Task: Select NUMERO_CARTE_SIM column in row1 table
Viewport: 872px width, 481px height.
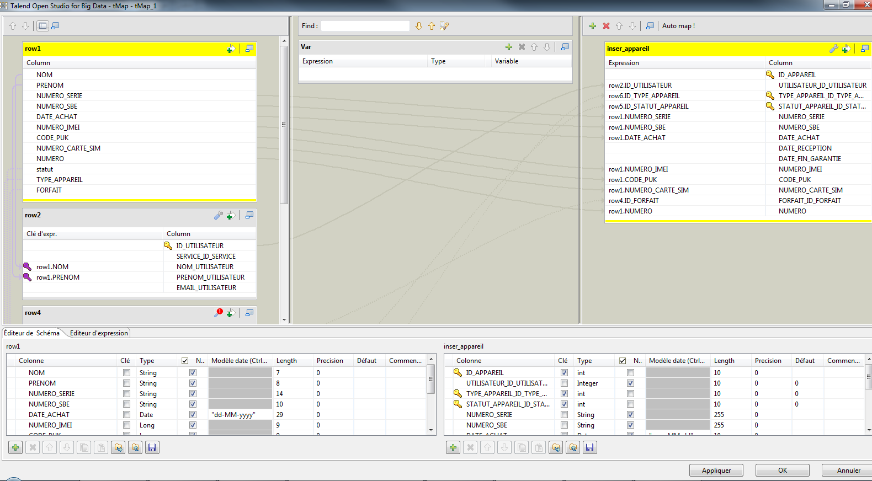Action: (x=68, y=148)
